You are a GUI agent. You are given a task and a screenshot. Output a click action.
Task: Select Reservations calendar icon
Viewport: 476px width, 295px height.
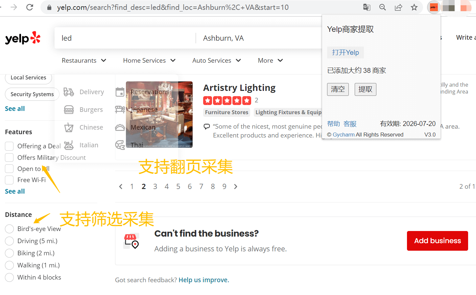[x=120, y=92]
